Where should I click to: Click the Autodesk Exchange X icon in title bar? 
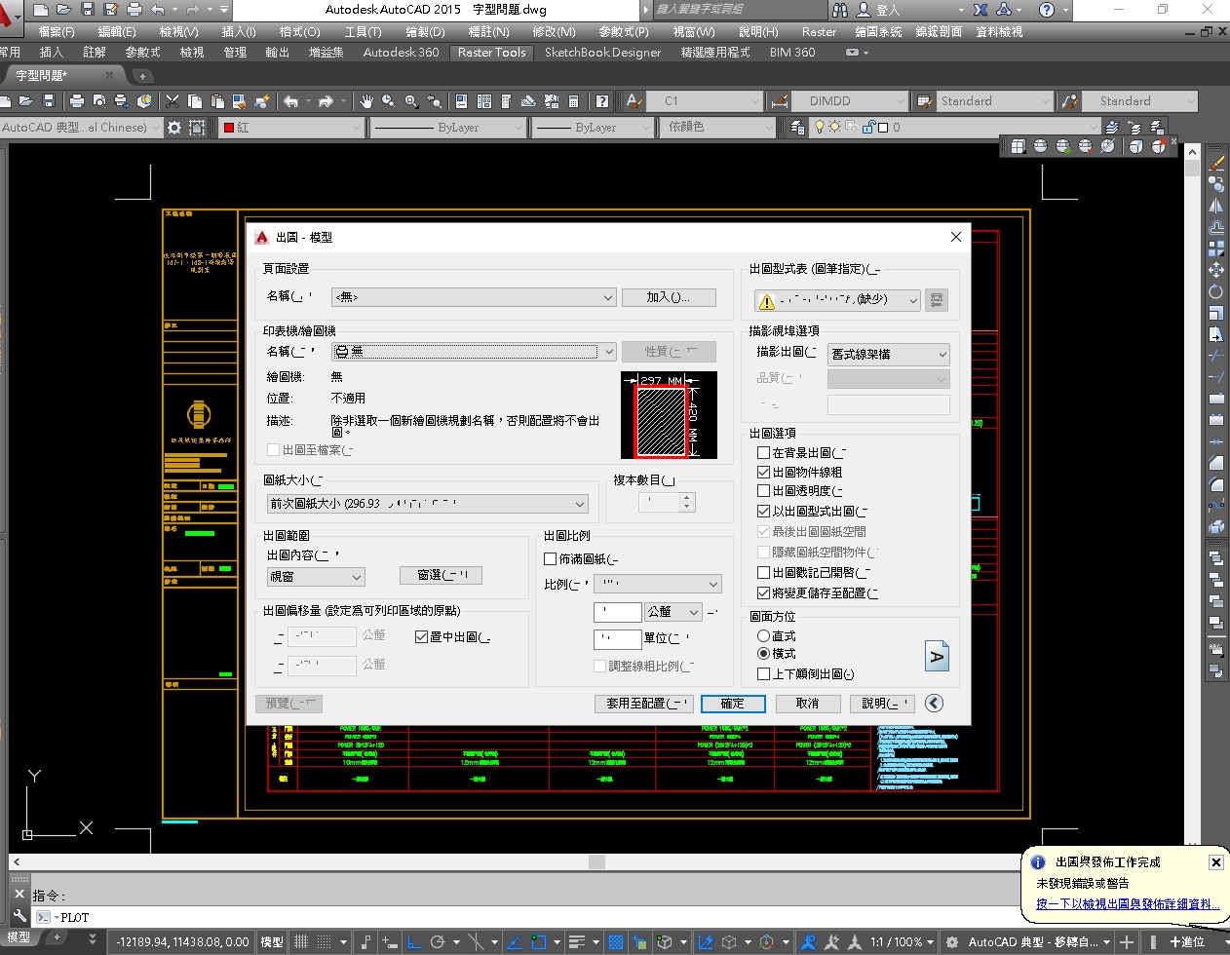pyautogui.click(x=980, y=10)
